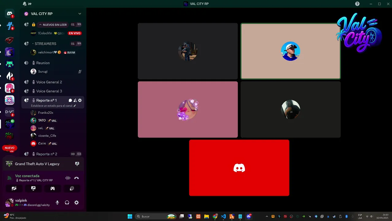Screen dimensions: 392x221
Task: Join Reporte nº 2 voice channel
Action: click(x=53, y=154)
